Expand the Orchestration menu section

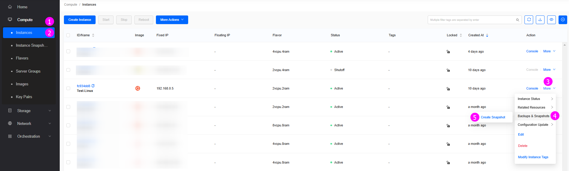click(50, 136)
